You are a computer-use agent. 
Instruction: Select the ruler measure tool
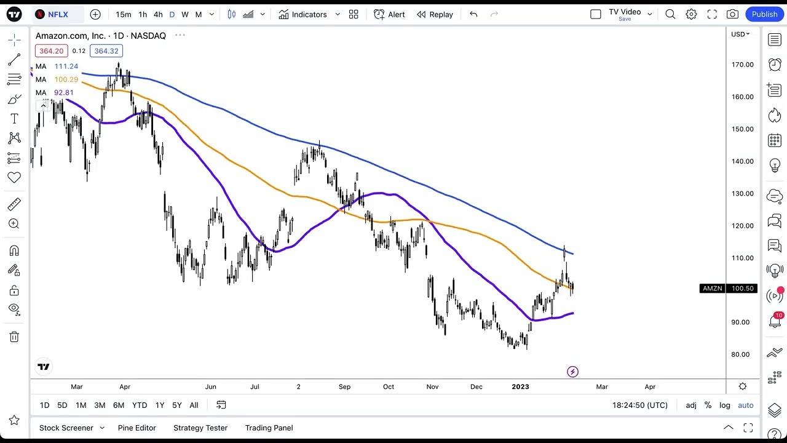coord(14,204)
